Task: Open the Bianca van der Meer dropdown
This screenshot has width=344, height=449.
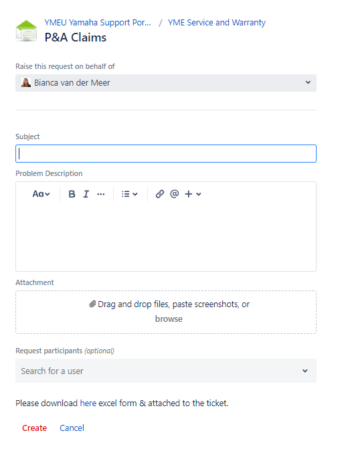Action: (x=166, y=83)
